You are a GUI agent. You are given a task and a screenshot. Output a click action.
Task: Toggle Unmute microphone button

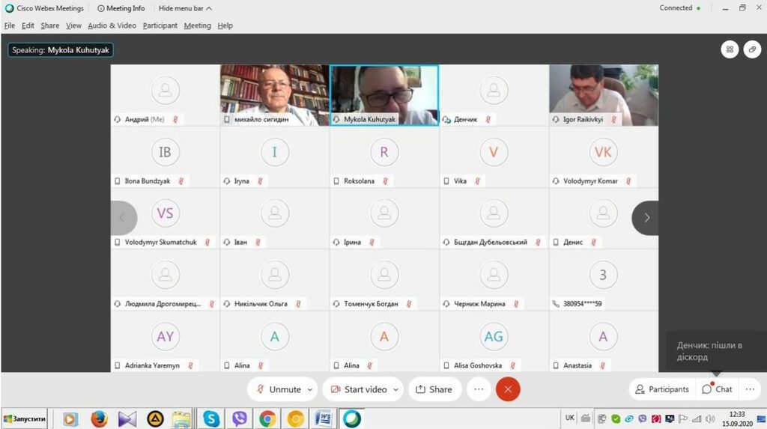(279, 389)
